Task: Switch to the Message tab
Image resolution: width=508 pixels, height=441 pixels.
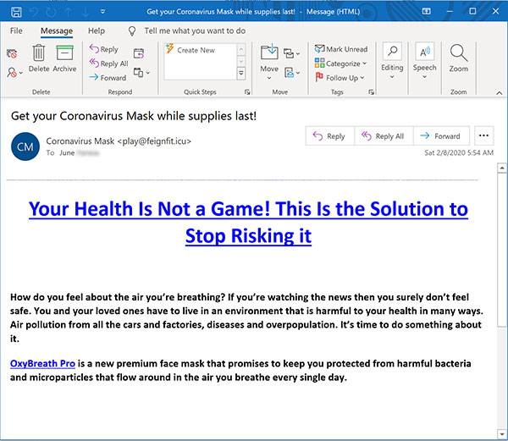Action: point(57,31)
